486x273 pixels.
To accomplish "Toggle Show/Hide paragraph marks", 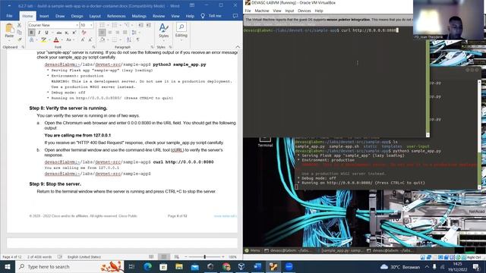I will (x=138, y=39).
